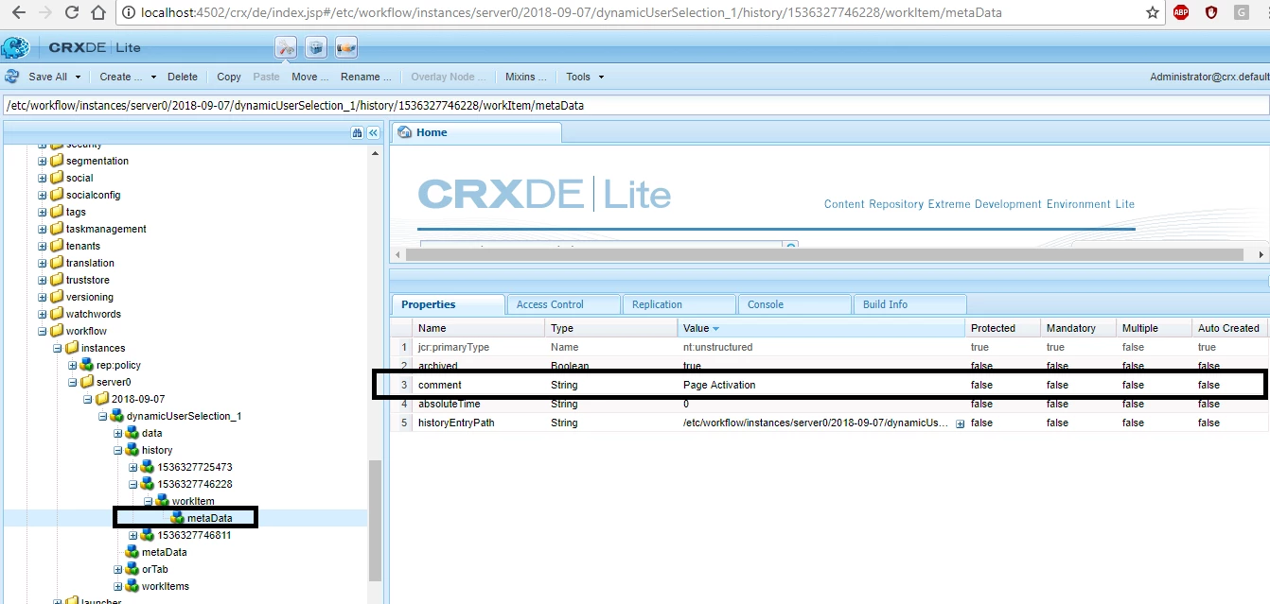Click the site information icon in address bar
Viewport: 1270px width, 604px height.
click(x=130, y=13)
